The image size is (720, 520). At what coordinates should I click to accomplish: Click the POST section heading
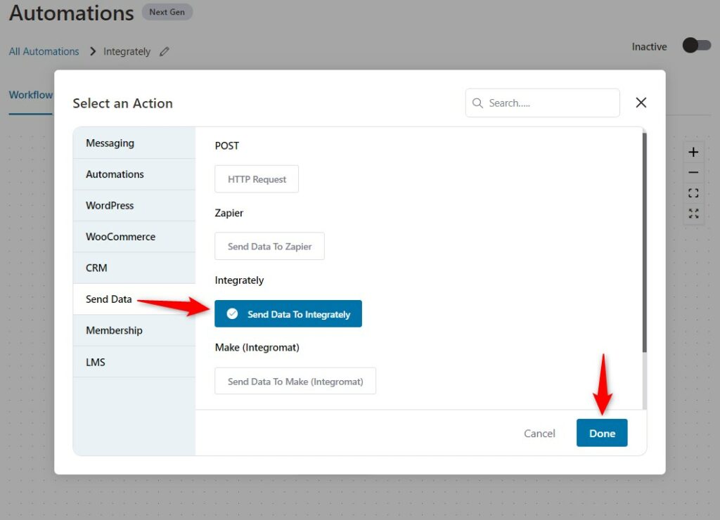pyautogui.click(x=227, y=146)
